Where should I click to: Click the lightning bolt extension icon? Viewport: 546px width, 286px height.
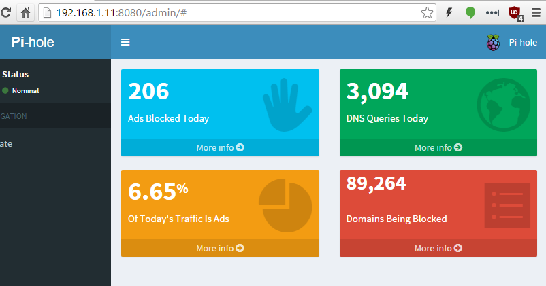point(449,13)
